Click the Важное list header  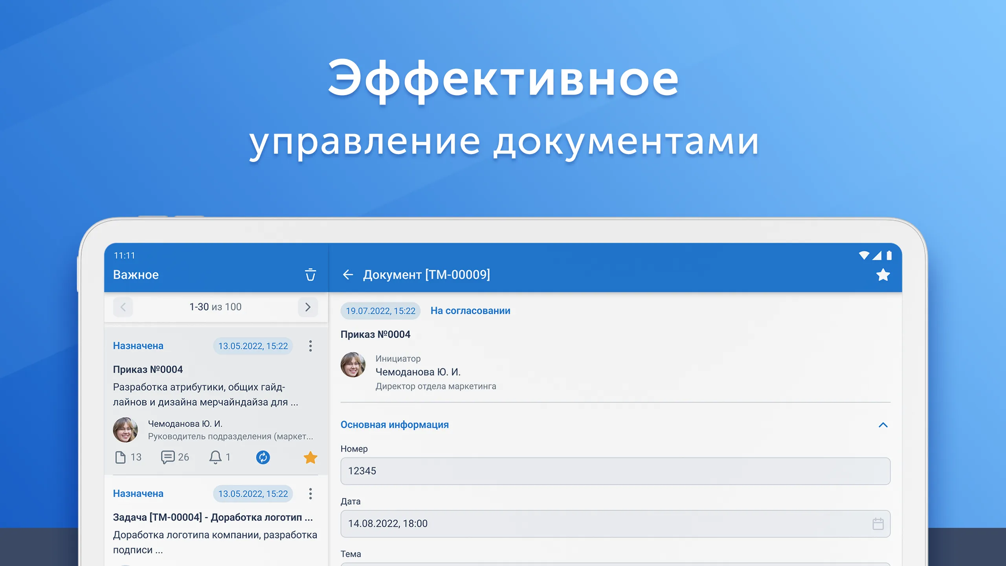(x=136, y=275)
